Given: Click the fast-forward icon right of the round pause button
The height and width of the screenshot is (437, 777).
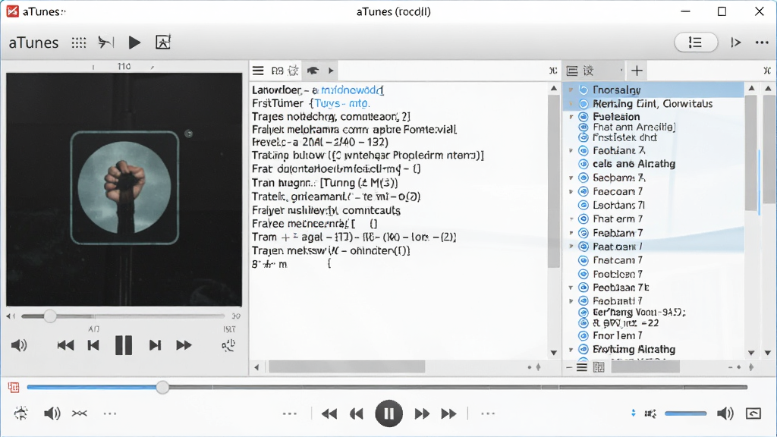Looking at the screenshot, I should (x=422, y=413).
